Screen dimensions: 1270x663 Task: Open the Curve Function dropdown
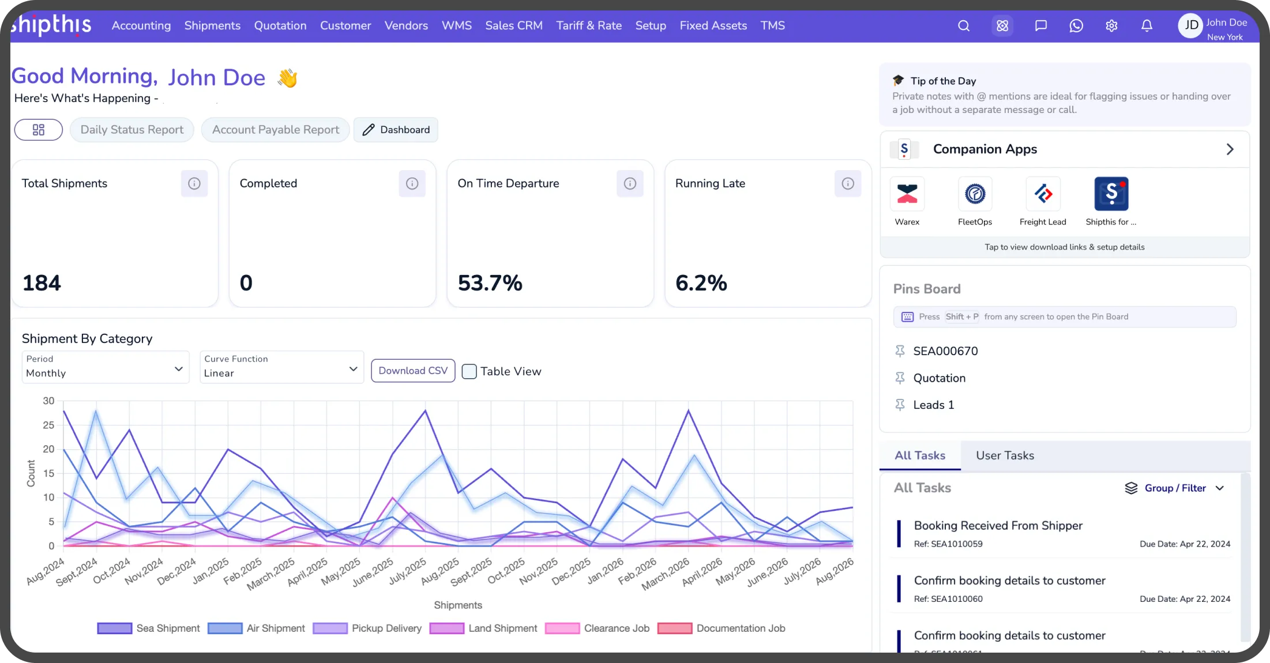click(x=281, y=367)
